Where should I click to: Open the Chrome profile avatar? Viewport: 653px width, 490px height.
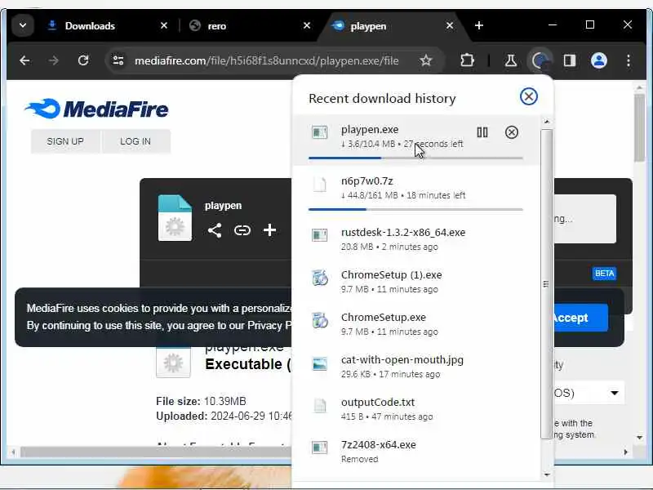599,60
